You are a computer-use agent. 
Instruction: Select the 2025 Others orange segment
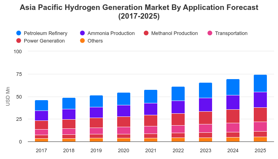[260, 139]
